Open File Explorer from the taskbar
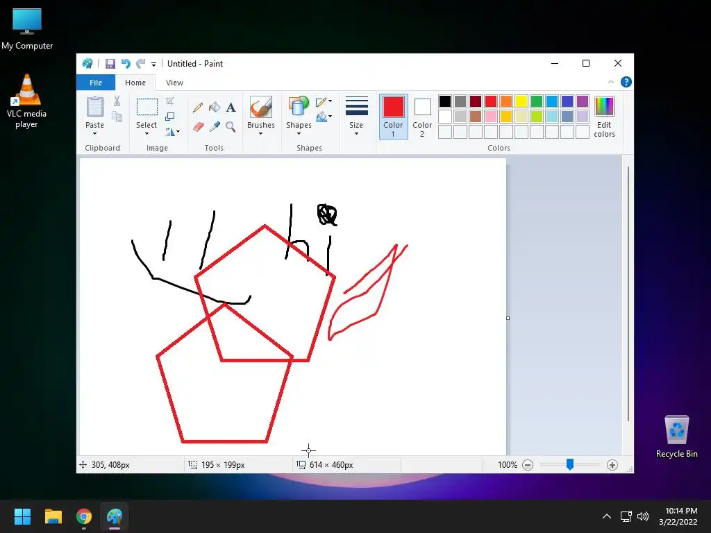The height and width of the screenshot is (533, 711). [53, 516]
